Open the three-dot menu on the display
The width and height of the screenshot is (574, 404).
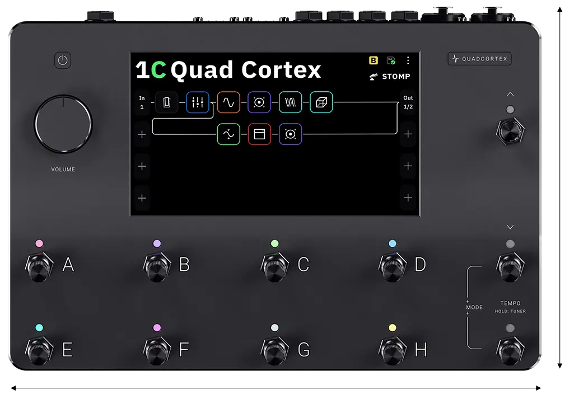click(x=408, y=60)
